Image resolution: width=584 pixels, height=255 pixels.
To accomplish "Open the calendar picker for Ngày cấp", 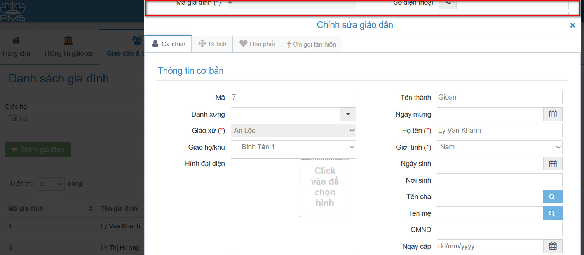I will click(553, 246).
